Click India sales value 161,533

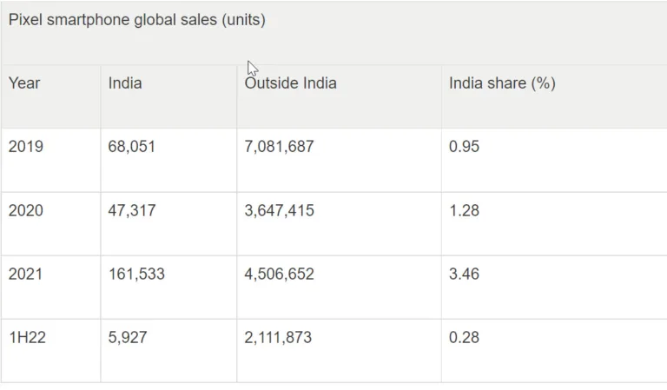click(136, 274)
